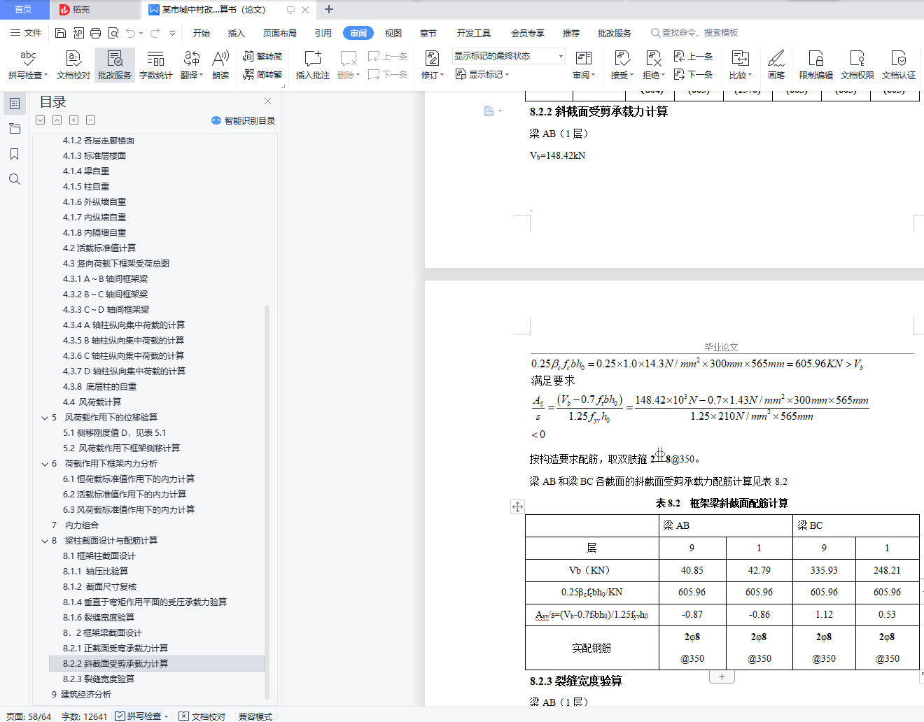The height and width of the screenshot is (722, 924).
Task: Click the new tab plus button
Action: (329, 10)
